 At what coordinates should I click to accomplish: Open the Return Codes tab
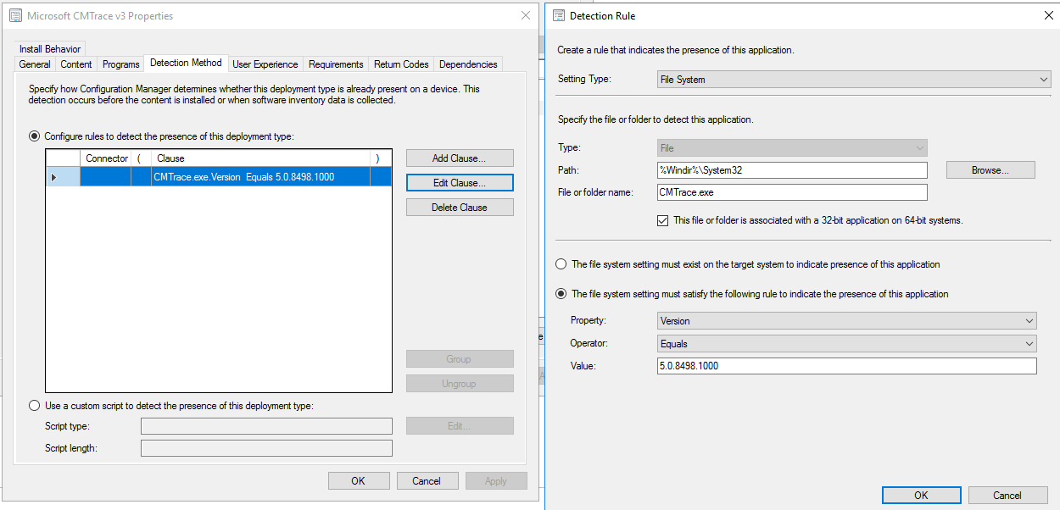(x=401, y=64)
